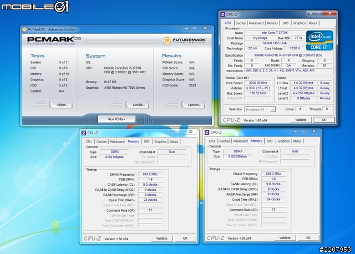Image resolution: width=355 pixels, height=254 pixels.
Task: Open Caches tab in bottom-left CPU-Z
Action: click(102, 142)
